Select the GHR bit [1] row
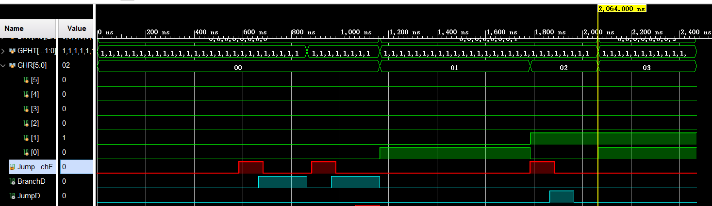712x206 pixels. click(34, 138)
